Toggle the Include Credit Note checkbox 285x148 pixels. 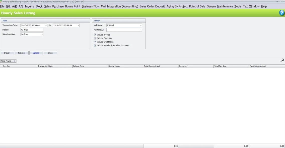pos(95,42)
